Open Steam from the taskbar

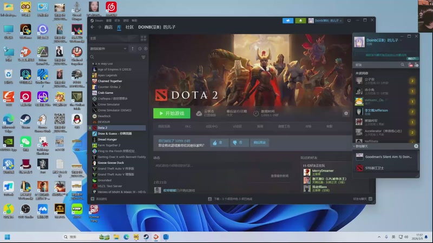click(x=146, y=237)
